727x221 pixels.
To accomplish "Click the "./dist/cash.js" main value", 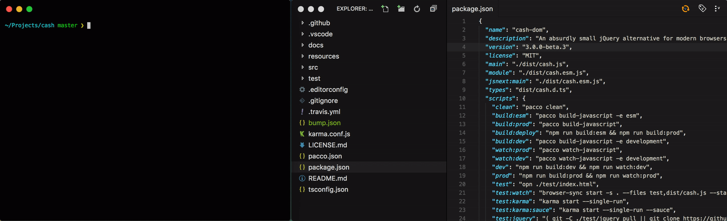I will 539,64.
